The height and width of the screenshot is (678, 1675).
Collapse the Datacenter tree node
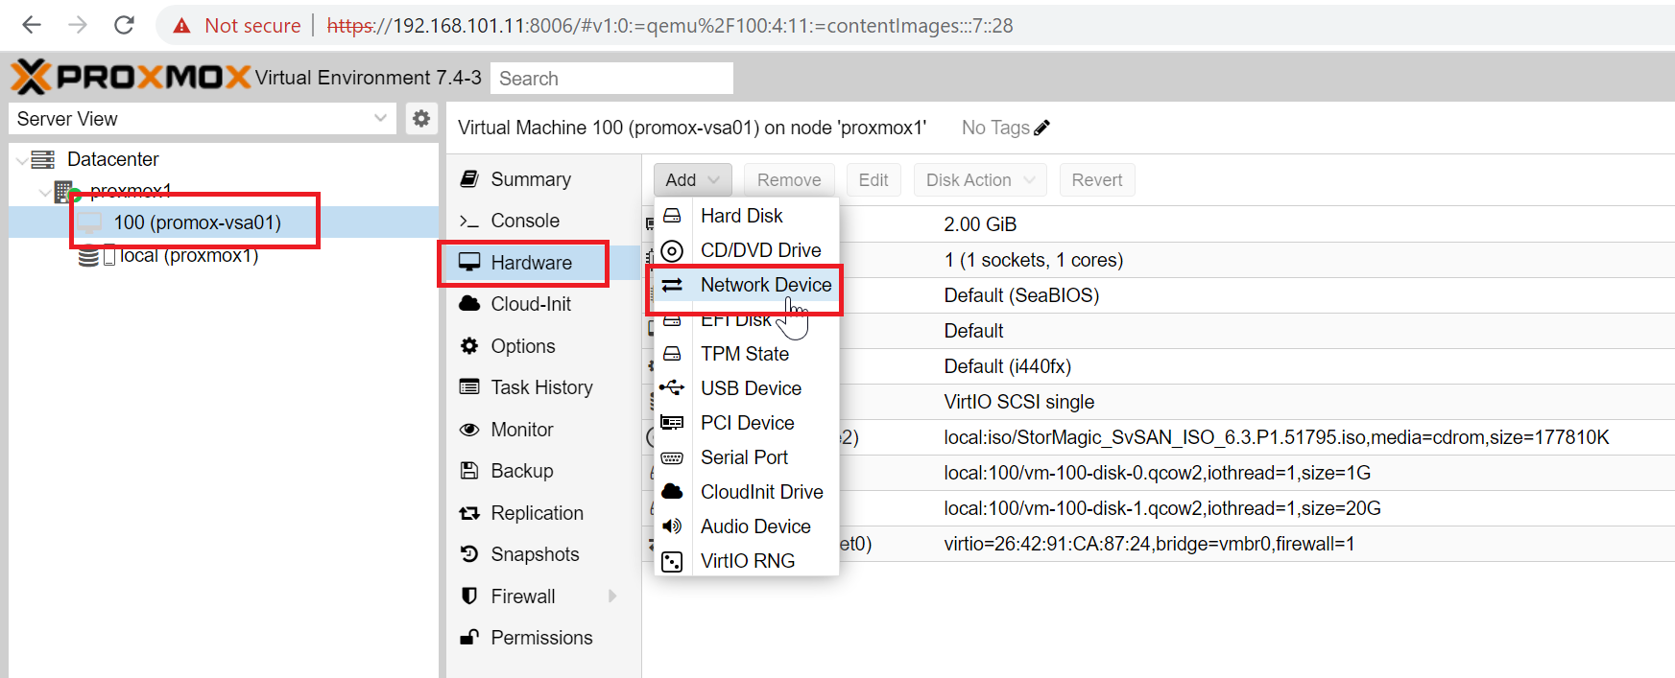click(x=21, y=160)
